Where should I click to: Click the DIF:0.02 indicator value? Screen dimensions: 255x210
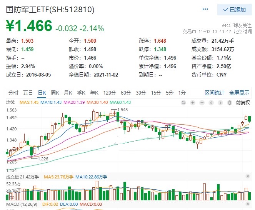(x=50, y=204)
